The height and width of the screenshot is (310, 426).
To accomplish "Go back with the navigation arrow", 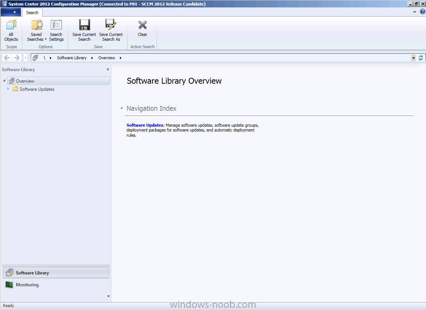I will tap(7, 58).
